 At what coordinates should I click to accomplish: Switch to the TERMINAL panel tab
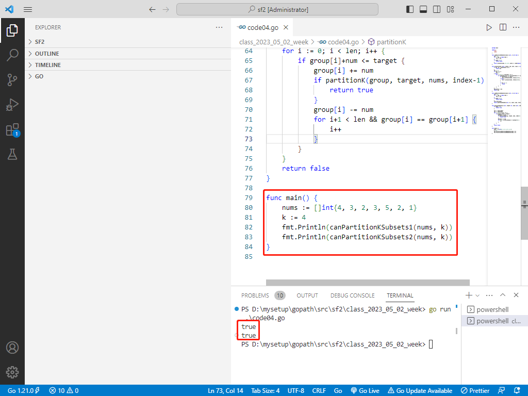click(400, 295)
